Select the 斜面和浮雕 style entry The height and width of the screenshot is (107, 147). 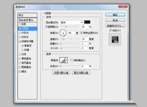27,41
